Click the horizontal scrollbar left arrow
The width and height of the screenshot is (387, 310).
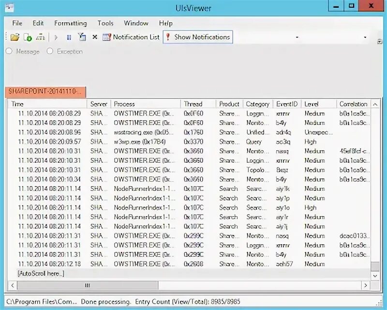click(13, 285)
